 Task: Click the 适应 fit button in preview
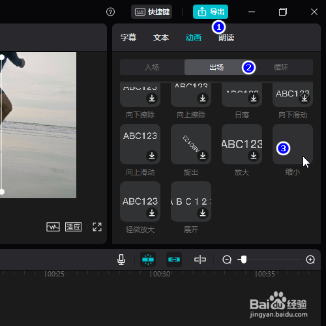tap(74, 227)
